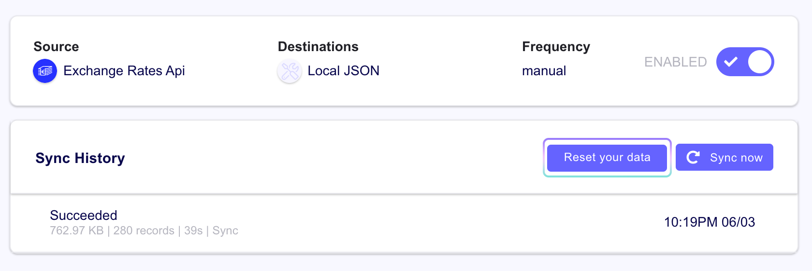The image size is (812, 271).
Task: Click the 762.97 KB job summary line
Action: (x=144, y=230)
